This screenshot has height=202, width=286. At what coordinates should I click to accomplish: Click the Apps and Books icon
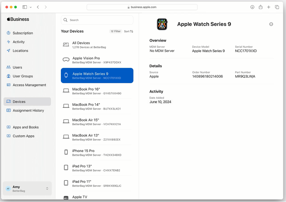pyautogui.click(x=8, y=127)
